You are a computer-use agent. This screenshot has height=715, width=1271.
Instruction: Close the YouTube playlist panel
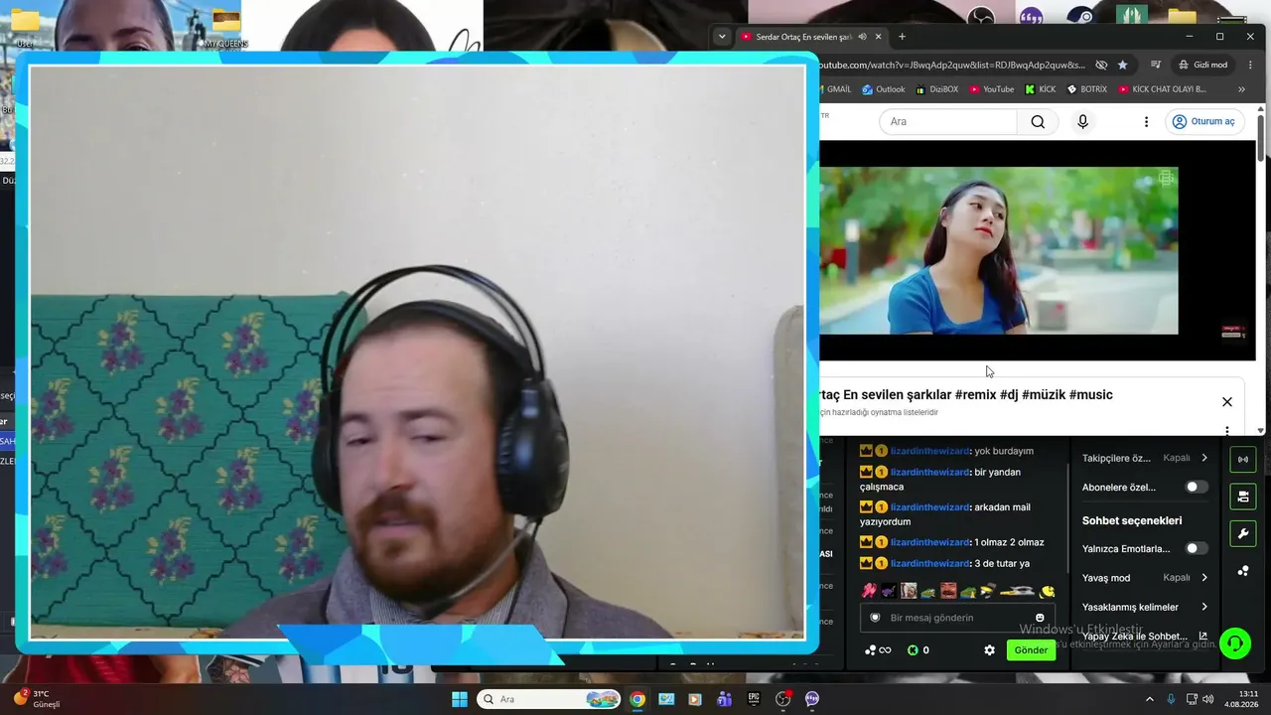[1227, 402]
